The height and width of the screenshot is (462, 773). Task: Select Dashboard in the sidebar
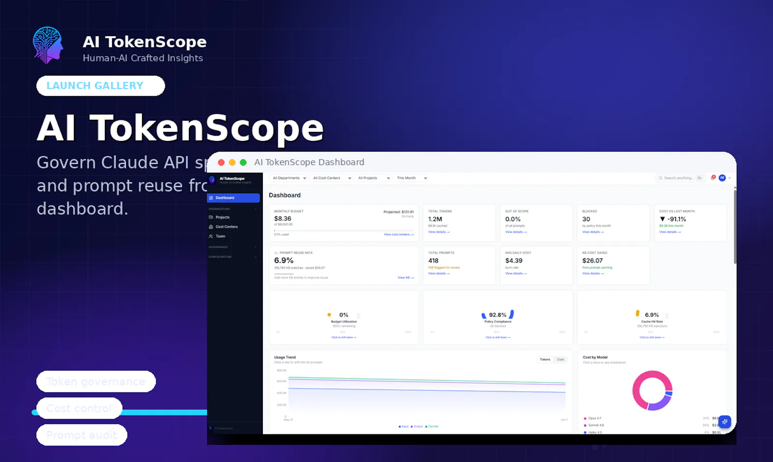coord(233,198)
